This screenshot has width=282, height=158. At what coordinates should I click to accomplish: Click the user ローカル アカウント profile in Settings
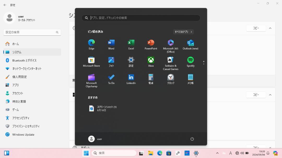click(20, 18)
